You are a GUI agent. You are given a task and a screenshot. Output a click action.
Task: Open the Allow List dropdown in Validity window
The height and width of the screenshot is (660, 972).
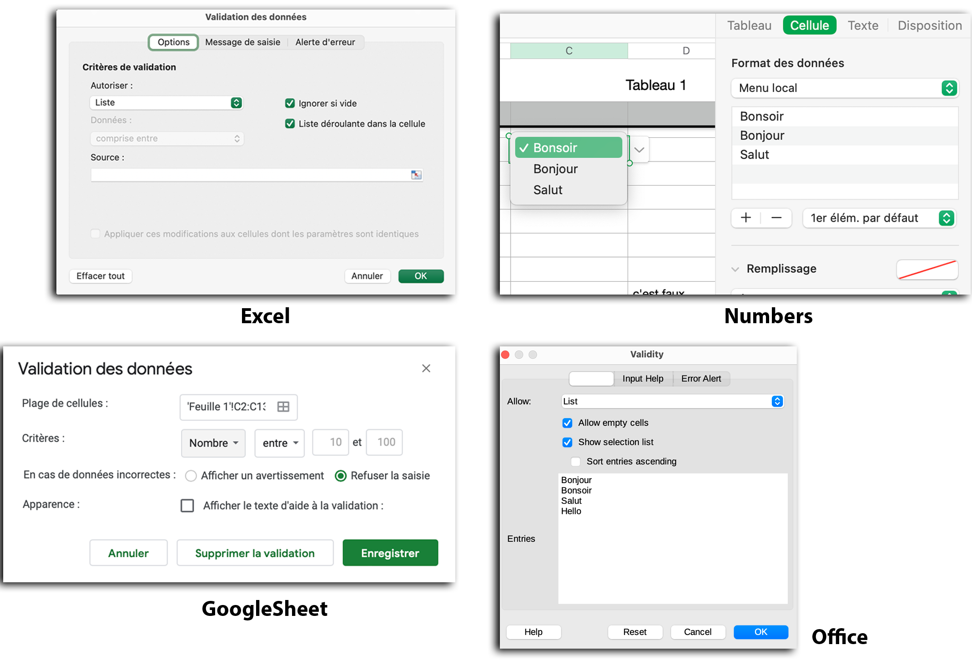(672, 401)
